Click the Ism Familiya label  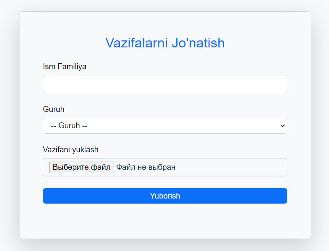(65, 66)
